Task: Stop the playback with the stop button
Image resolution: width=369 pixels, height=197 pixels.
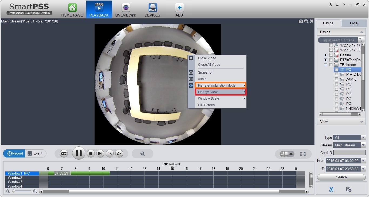Action: click(x=91, y=153)
